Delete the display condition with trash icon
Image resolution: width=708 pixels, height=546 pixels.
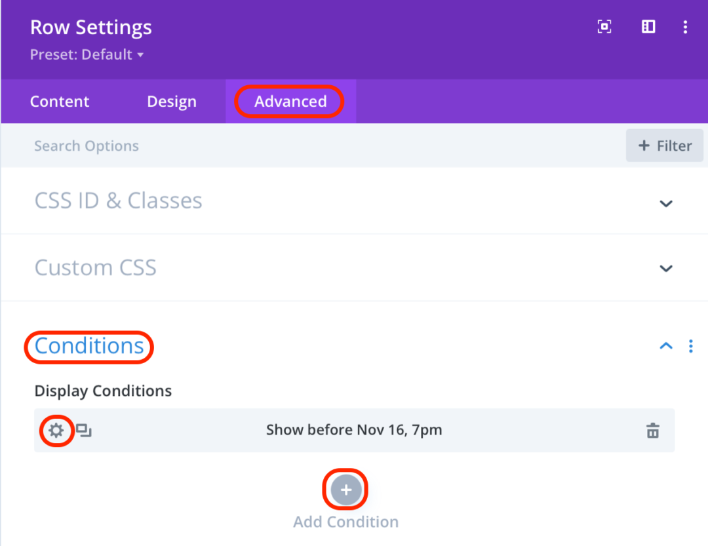point(652,431)
